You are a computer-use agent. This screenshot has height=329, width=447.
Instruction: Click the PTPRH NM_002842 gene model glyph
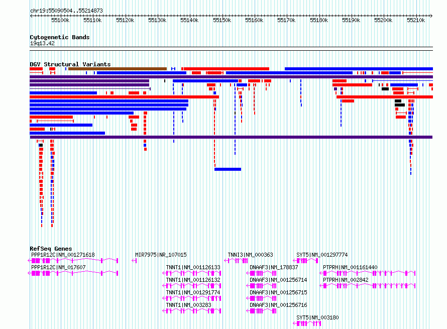point(368,286)
